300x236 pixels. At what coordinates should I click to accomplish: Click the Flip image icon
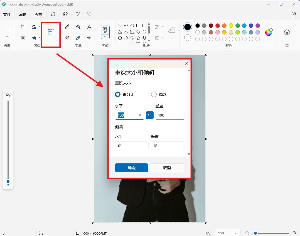[34, 38]
